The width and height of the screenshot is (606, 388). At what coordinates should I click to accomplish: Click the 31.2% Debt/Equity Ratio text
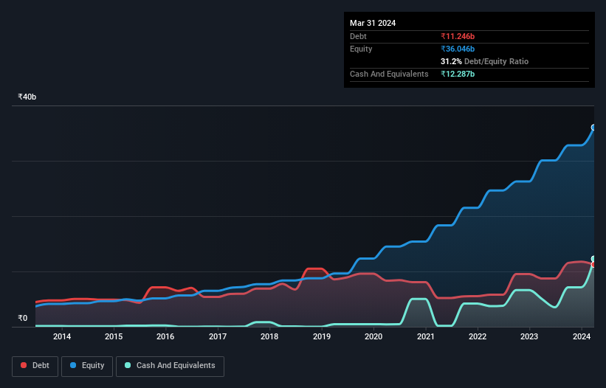coord(484,61)
